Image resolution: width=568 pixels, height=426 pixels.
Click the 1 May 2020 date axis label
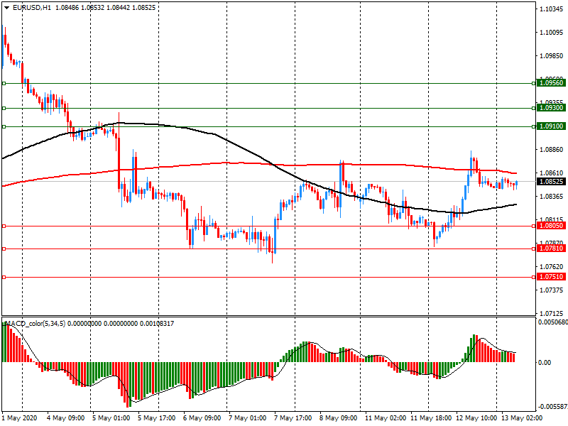(18, 418)
